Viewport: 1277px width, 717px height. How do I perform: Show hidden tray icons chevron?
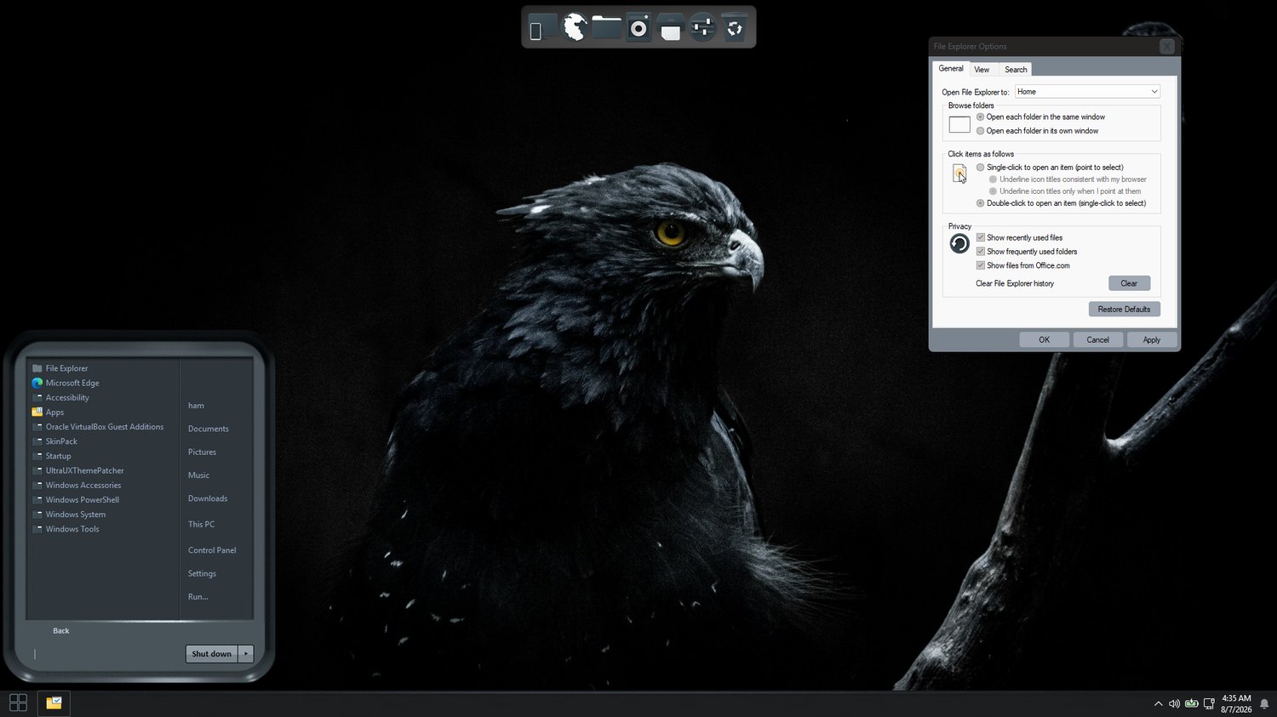click(x=1158, y=703)
